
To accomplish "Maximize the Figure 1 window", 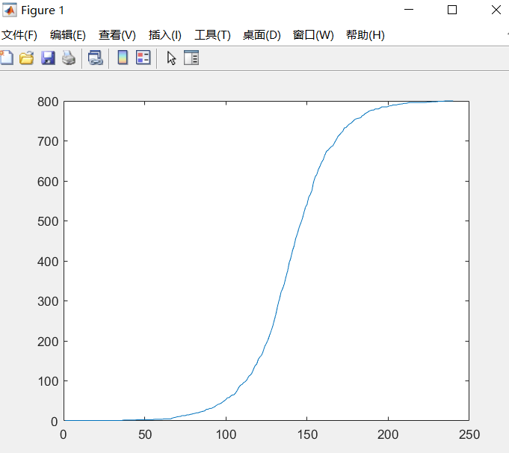I will click(452, 10).
